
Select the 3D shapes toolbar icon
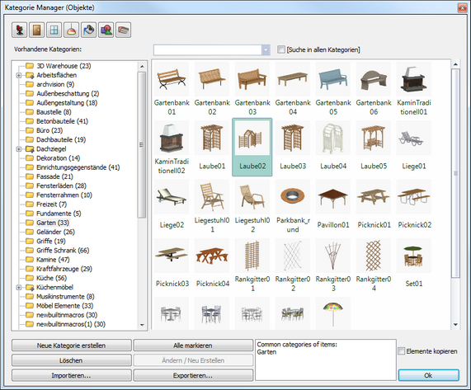click(x=106, y=30)
